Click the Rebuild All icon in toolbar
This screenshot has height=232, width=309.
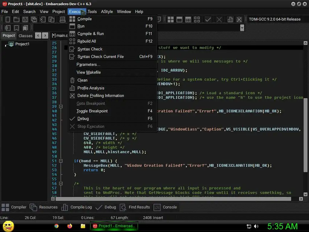click(197, 19)
